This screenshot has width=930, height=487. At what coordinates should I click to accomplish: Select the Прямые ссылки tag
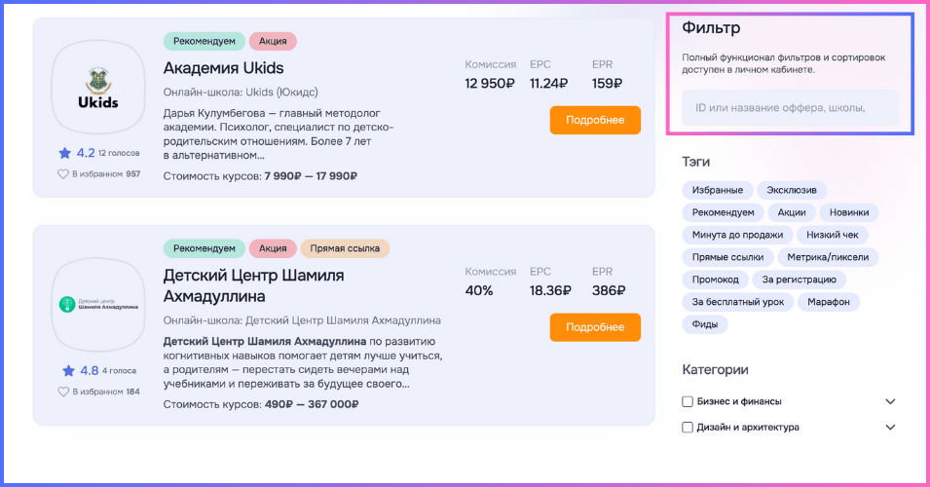click(727, 257)
